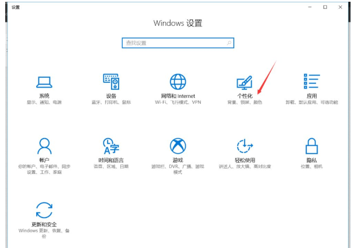Click the 查找设置 search field
The width and height of the screenshot is (354, 248).
[178, 43]
